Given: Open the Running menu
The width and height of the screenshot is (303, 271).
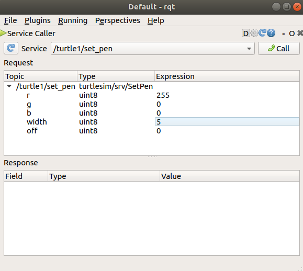Looking at the screenshot, I should [x=73, y=20].
